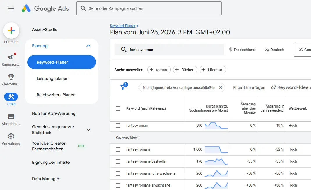311x190 pixels.
Task: Open Reichweiten-Planer
Action: click(56, 95)
